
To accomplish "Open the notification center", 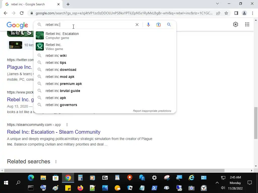I will click(250, 183).
